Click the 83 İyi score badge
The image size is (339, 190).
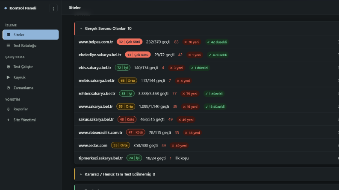pyautogui.click(x=127, y=93)
